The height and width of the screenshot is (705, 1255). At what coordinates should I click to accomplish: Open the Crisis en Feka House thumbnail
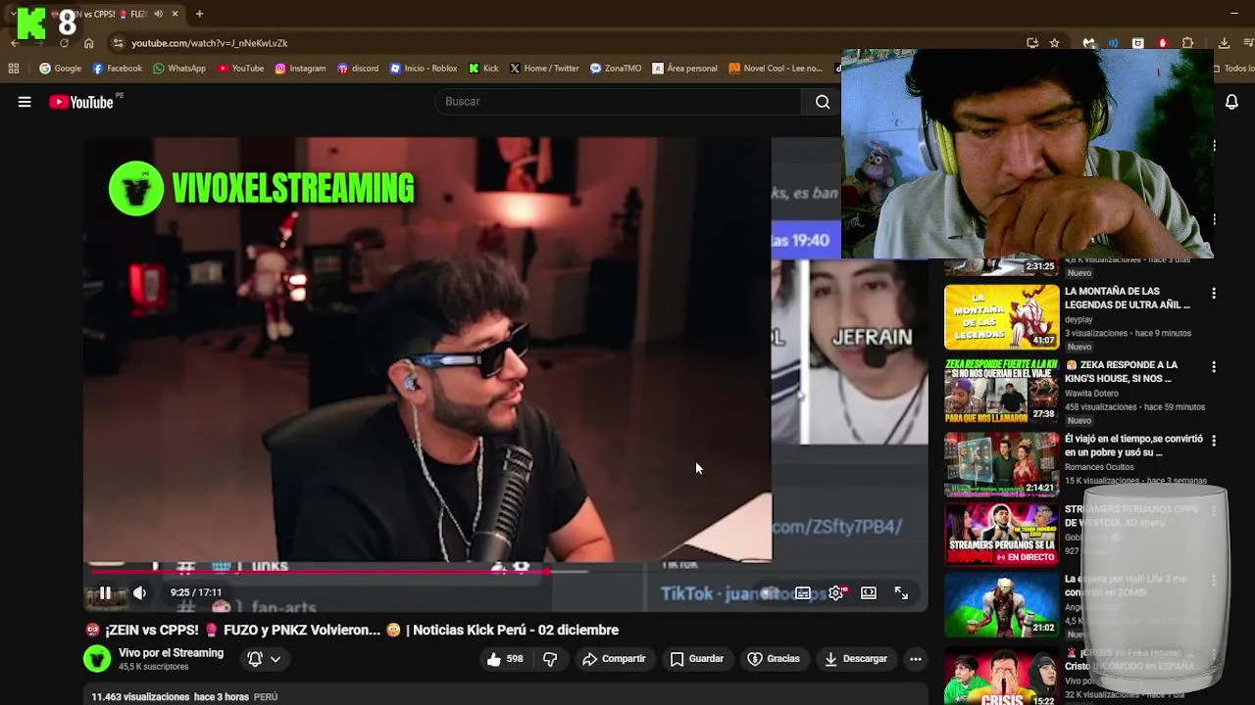click(1001, 675)
